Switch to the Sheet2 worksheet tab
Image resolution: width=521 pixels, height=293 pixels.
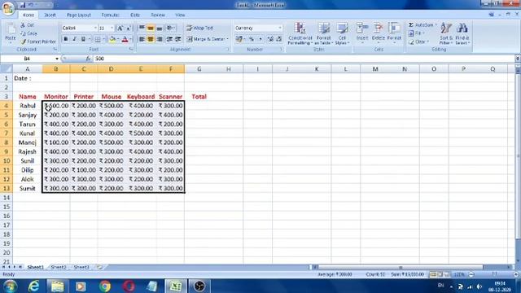click(59, 267)
